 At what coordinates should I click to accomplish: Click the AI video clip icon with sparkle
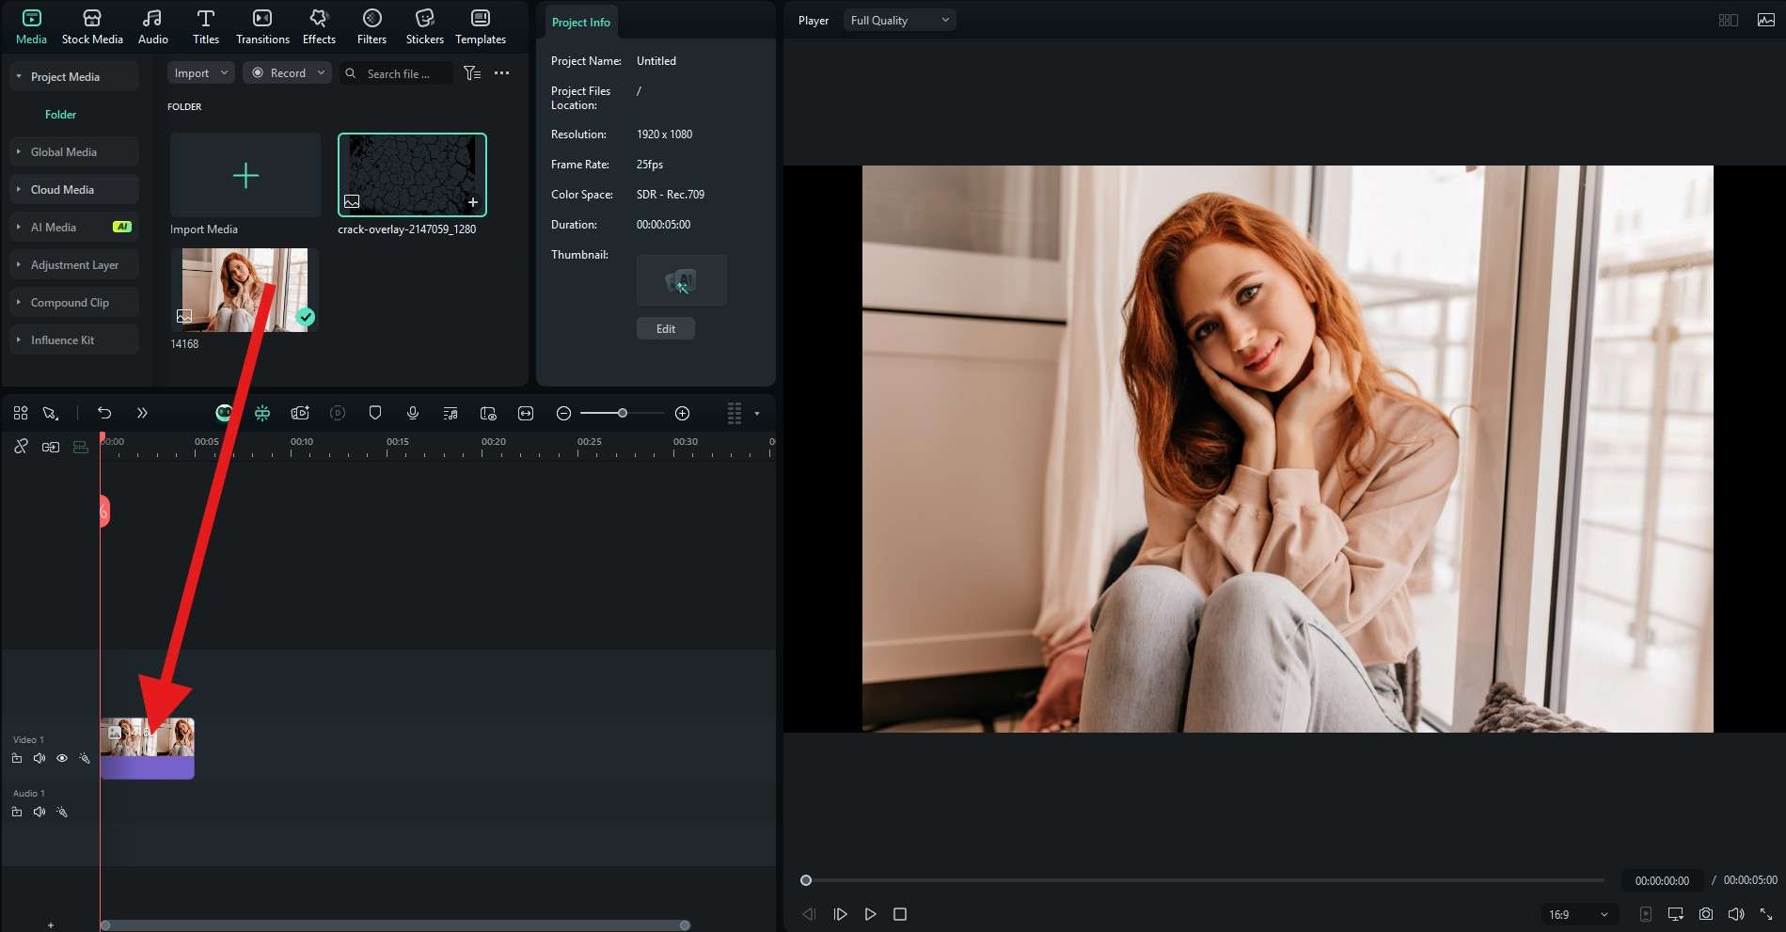pyautogui.click(x=300, y=413)
